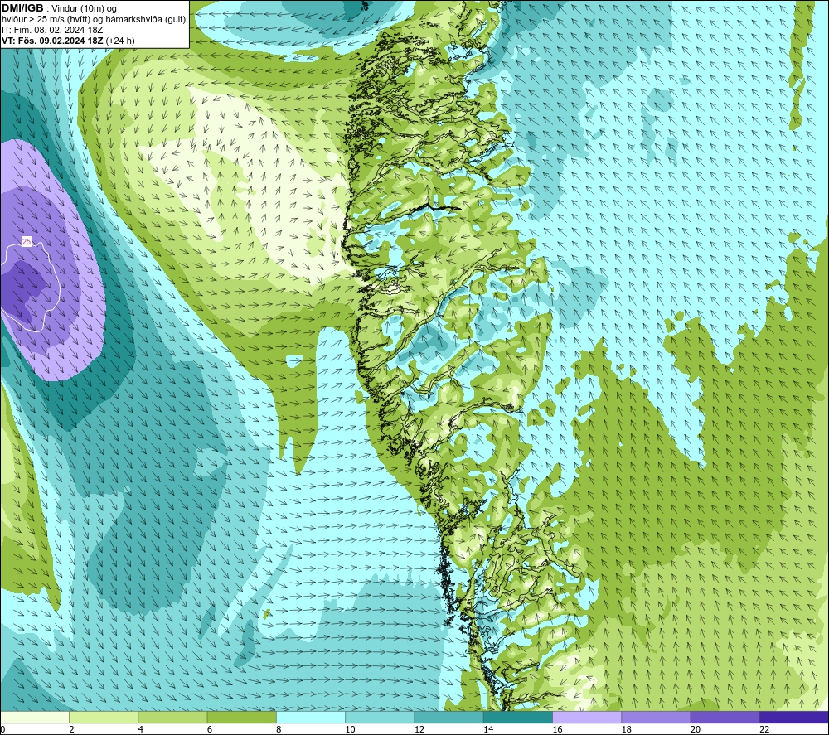Click the 0–2 m/s pale yellow legend swatch
Image resolution: width=829 pixels, height=735 pixels.
pyautogui.click(x=35, y=717)
